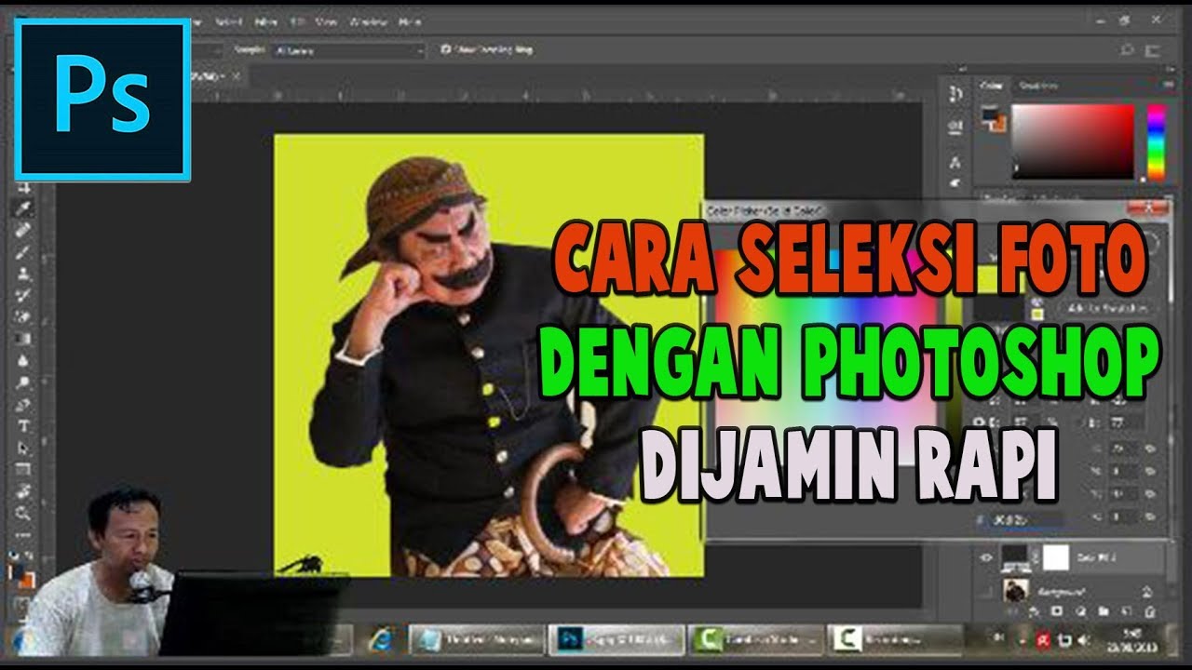Select the Clone Stamp tool

pos(24,274)
